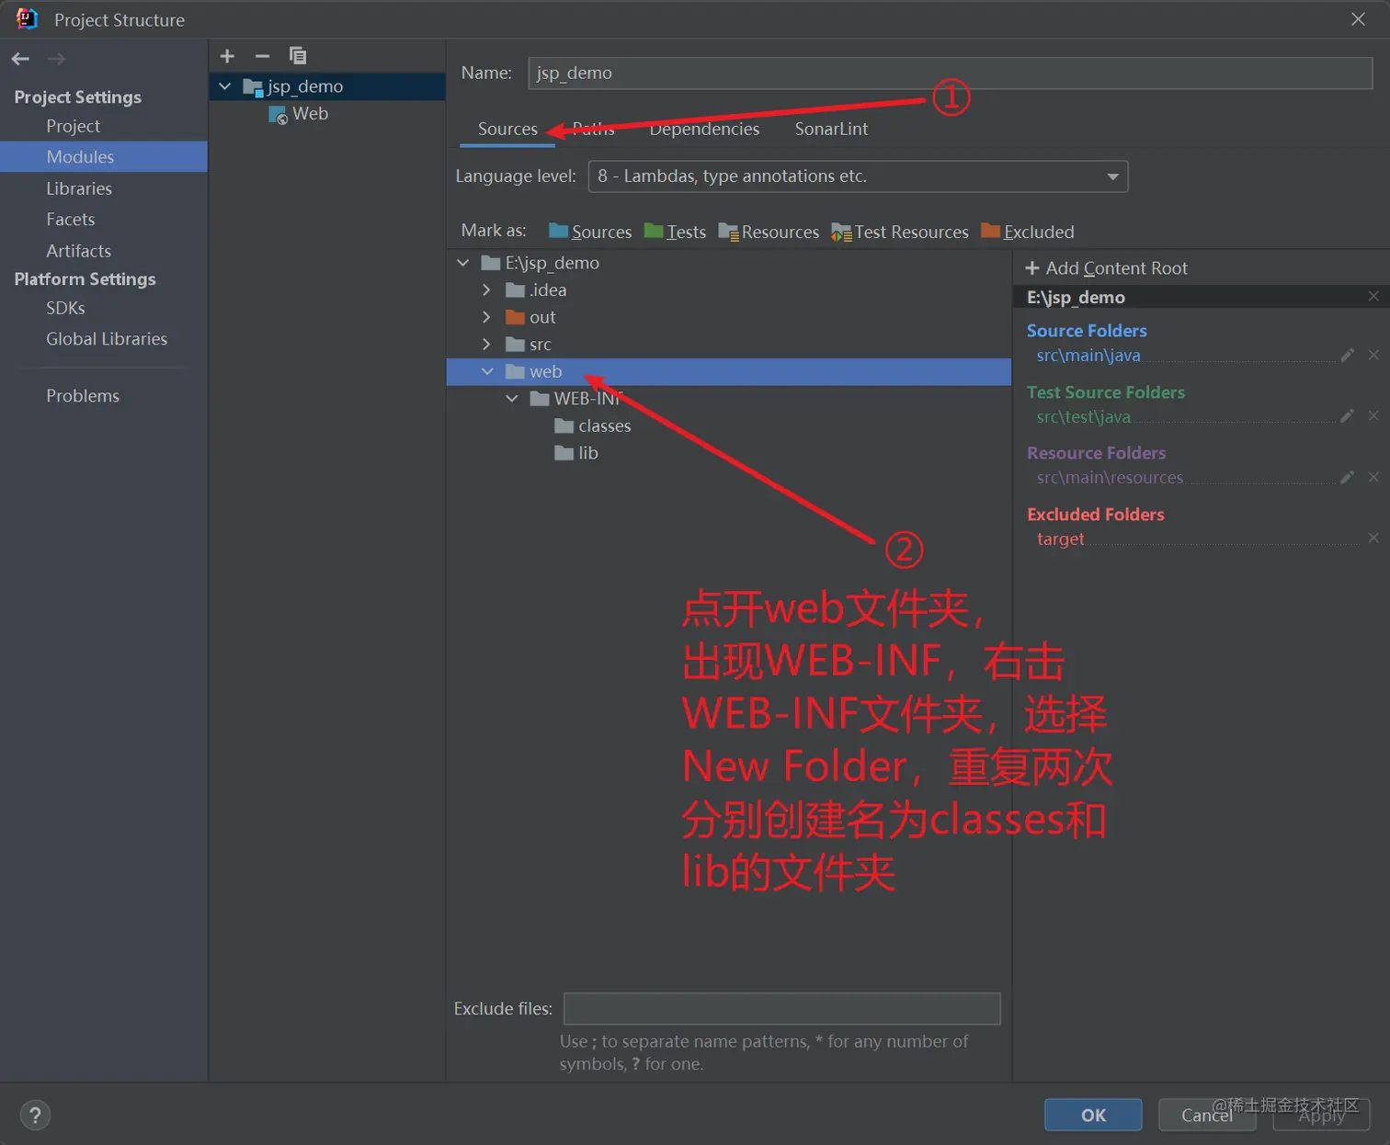Click the OK button
Viewport: 1390px width, 1145px height.
(x=1093, y=1115)
